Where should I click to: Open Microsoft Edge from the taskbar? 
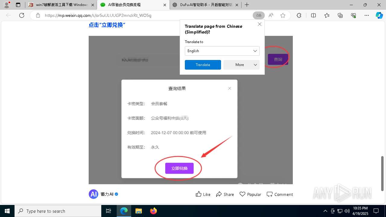tap(124, 211)
